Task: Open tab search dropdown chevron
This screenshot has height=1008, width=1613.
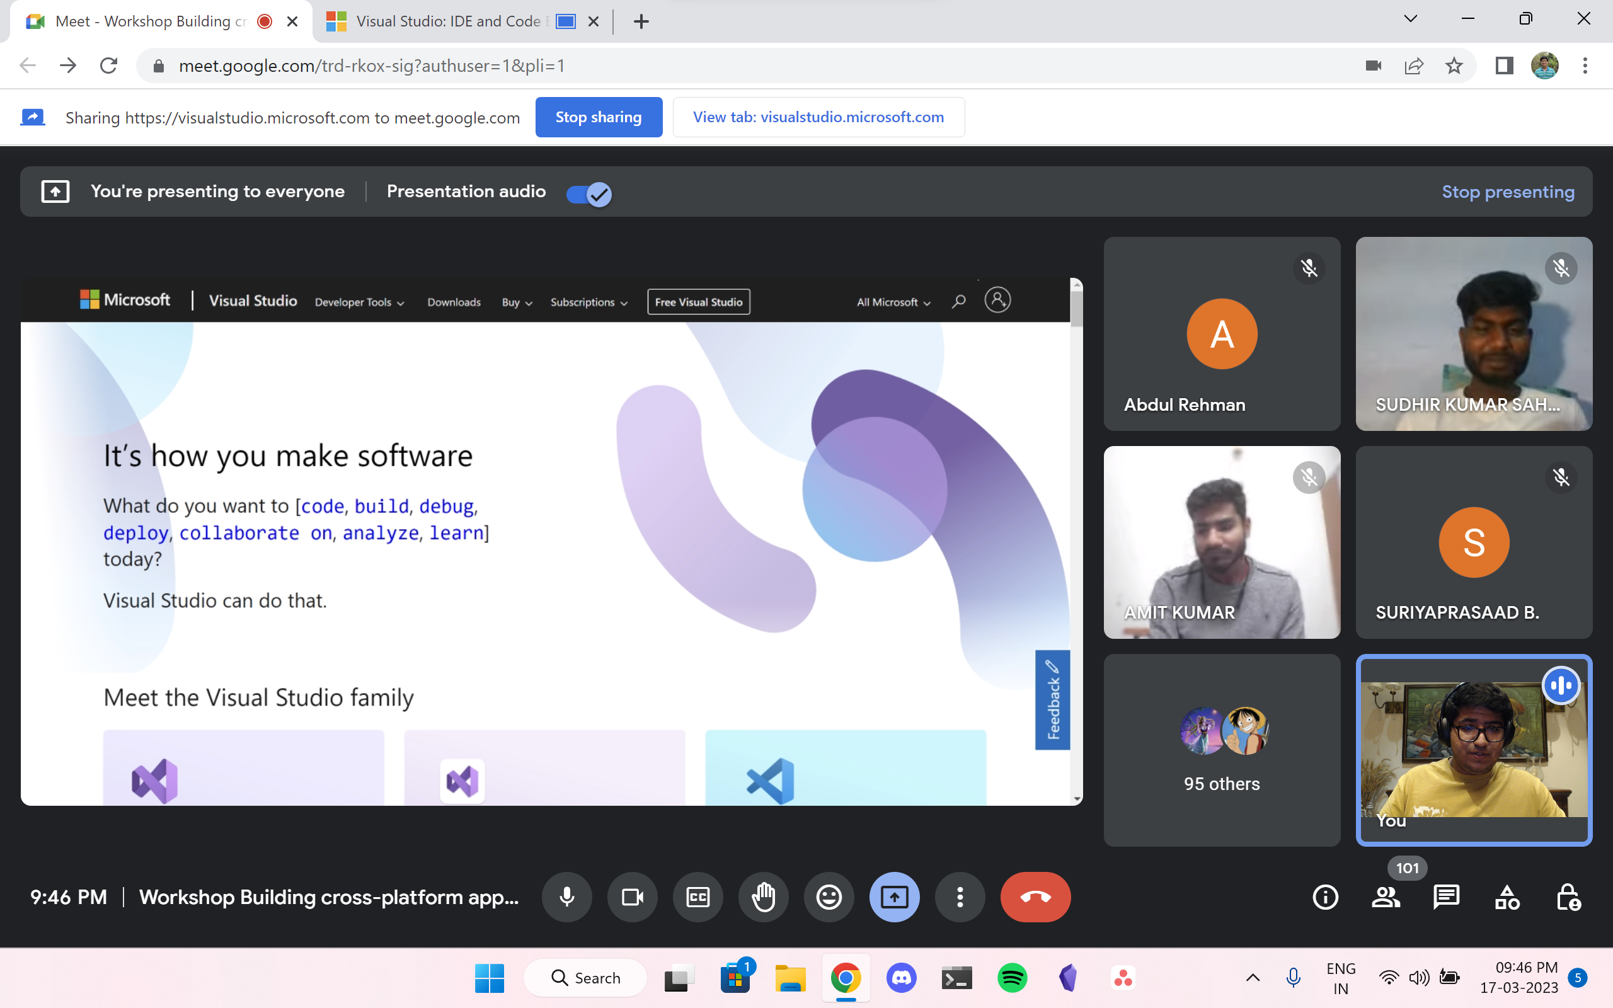Action: (1410, 19)
